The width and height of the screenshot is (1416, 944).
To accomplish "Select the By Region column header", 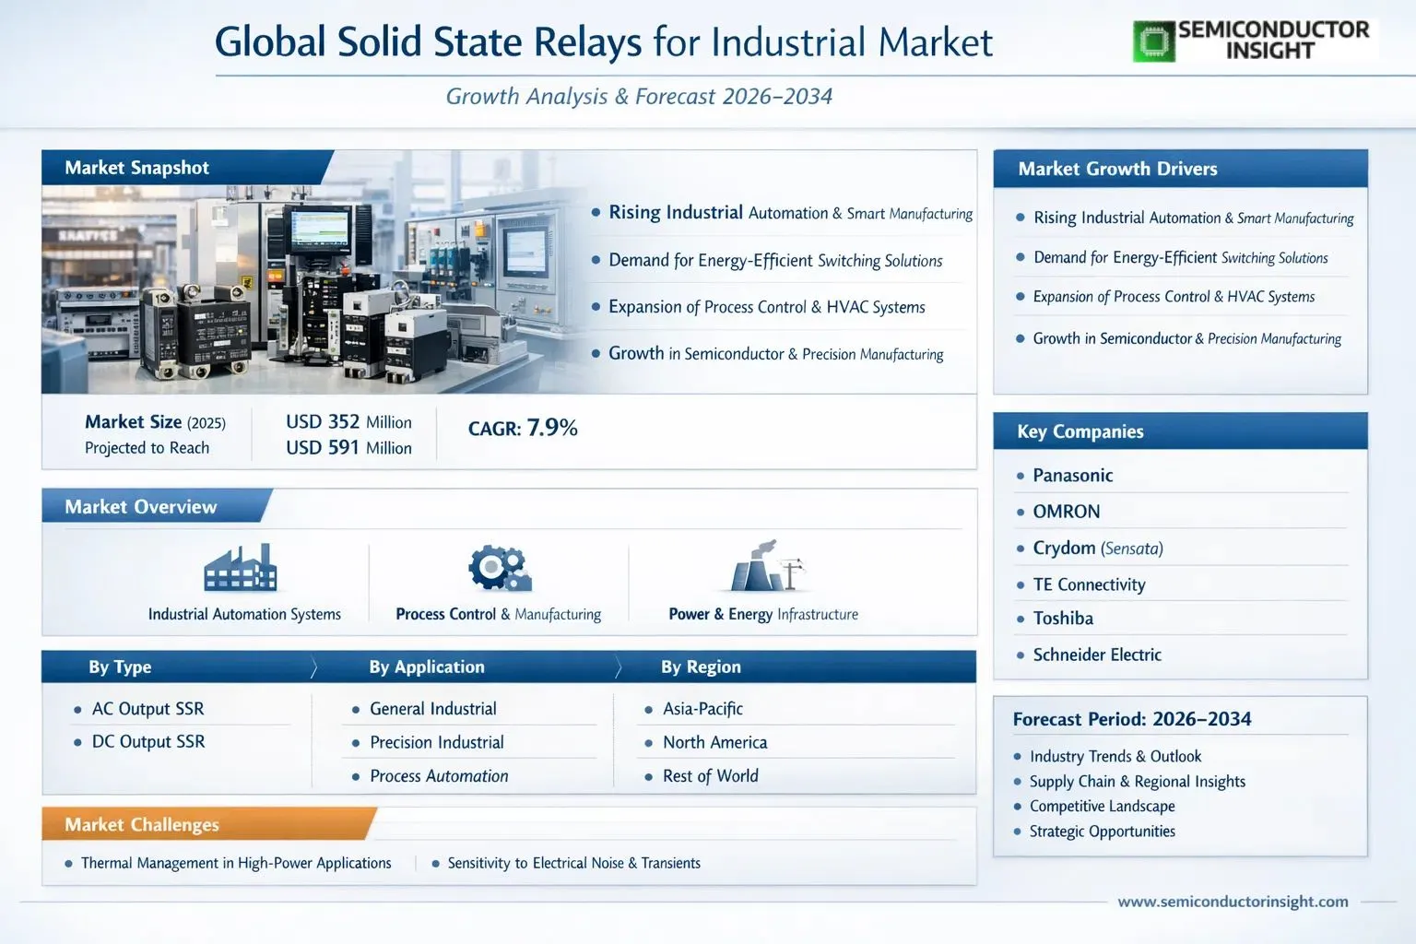I will [701, 667].
